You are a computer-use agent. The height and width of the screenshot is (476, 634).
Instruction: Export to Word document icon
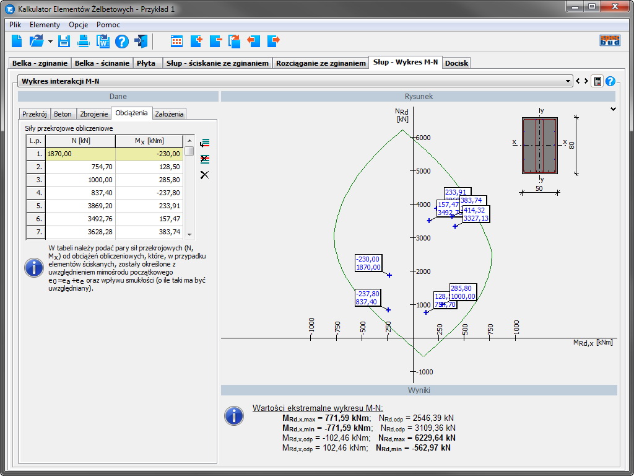pyautogui.click(x=102, y=42)
